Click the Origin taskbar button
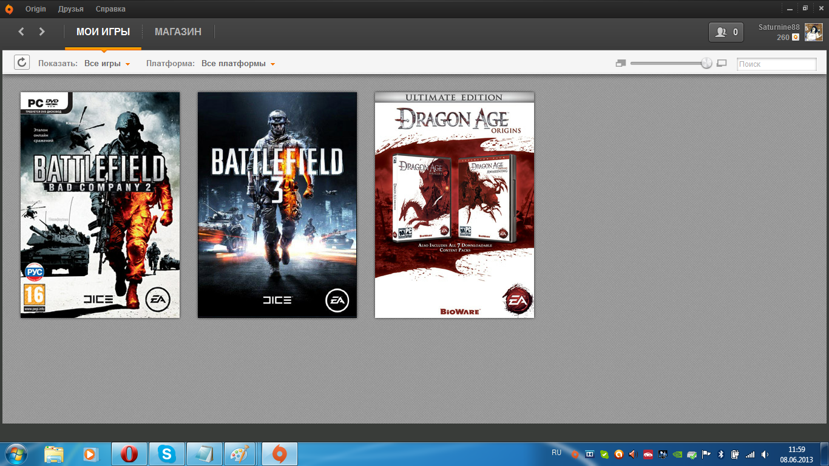The width and height of the screenshot is (829, 466). 279,454
